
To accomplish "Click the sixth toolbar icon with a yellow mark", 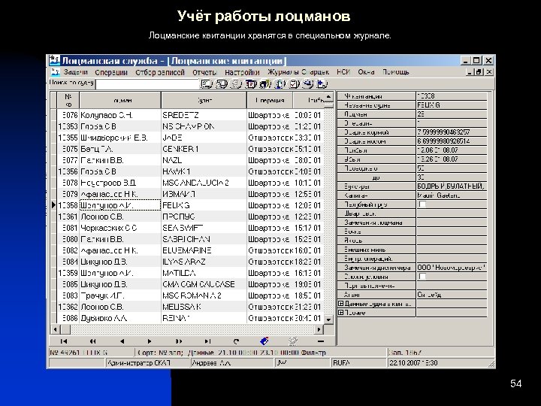I will (x=280, y=84).
